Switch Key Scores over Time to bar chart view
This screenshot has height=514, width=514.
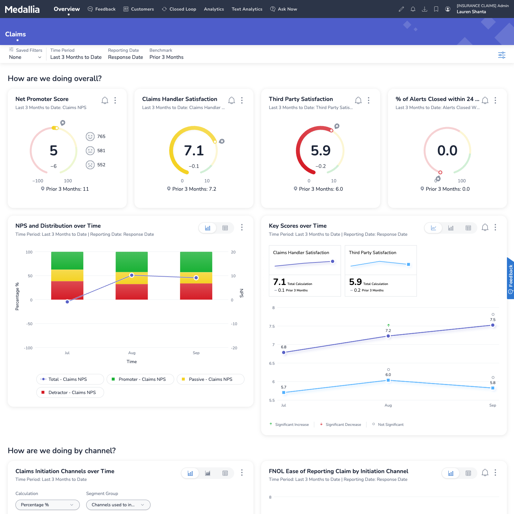pyautogui.click(x=451, y=228)
